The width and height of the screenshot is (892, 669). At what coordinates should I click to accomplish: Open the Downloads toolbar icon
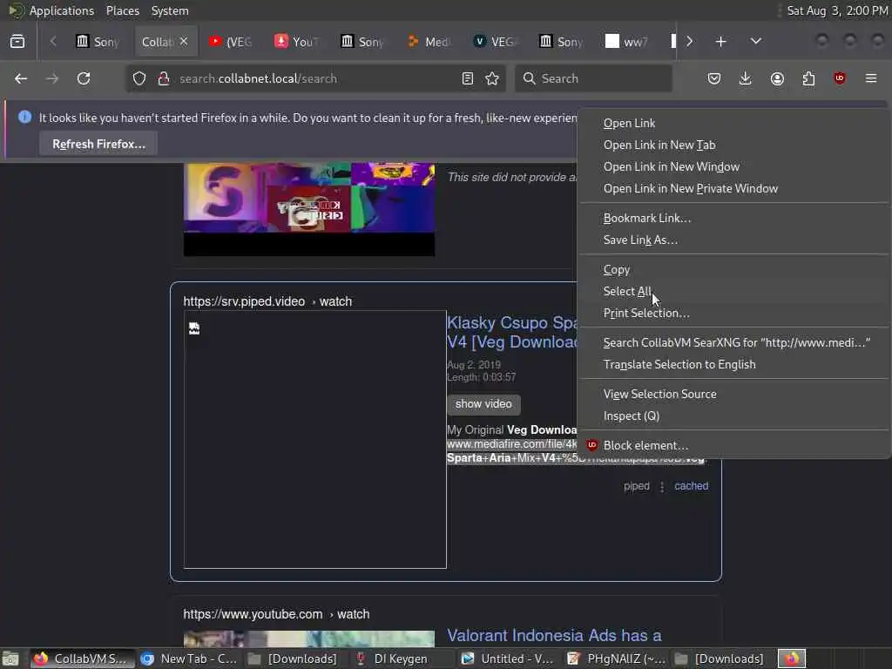pos(746,78)
